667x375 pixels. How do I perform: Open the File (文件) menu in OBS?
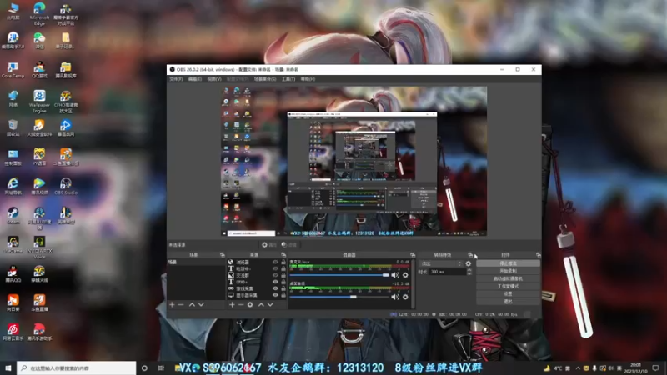176,79
